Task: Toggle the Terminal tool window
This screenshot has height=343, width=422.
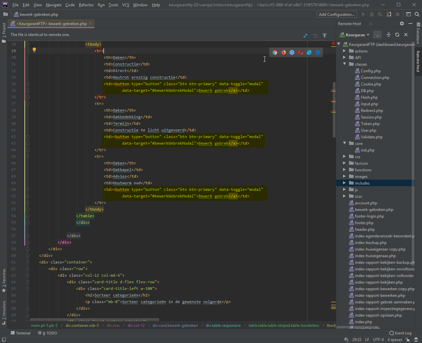Action: [x=20, y=333]
